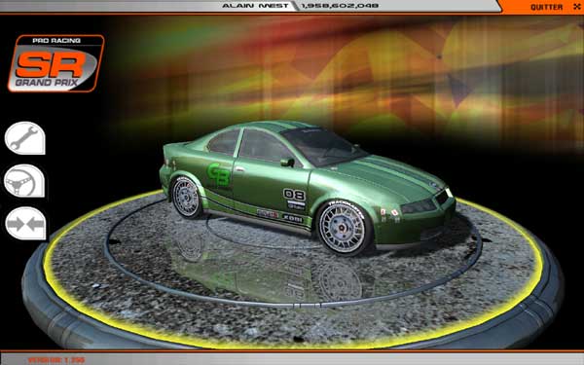Click the opposing arrows icon
This screenshot has height=365, width=584.
pyautogui.click(x=25, y=224)
